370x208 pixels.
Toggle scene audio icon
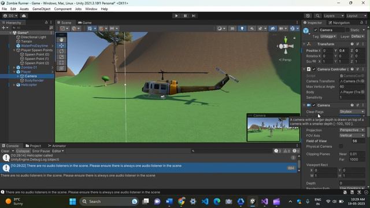(x=252, y=28)
